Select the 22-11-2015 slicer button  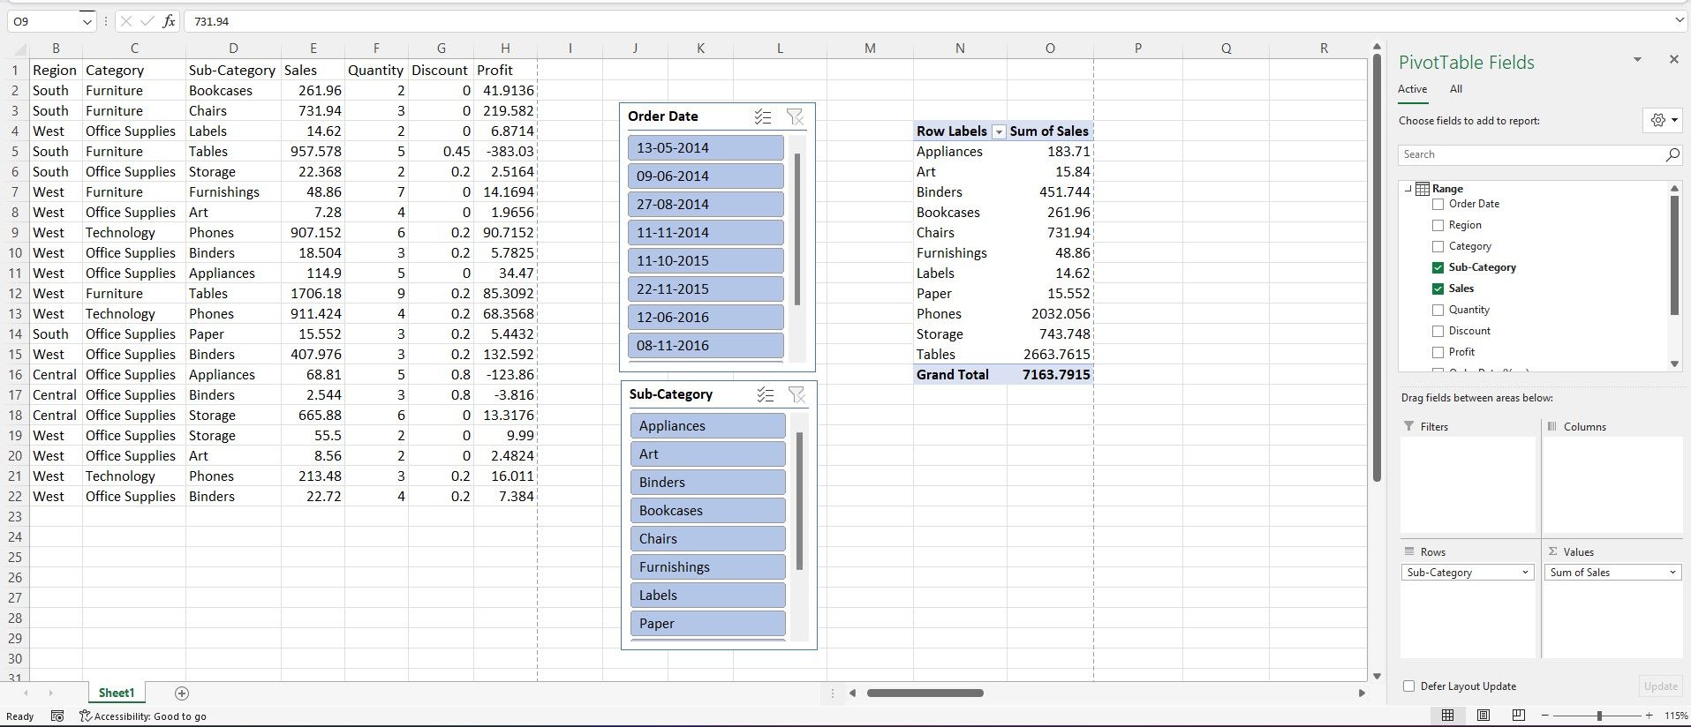706,289
